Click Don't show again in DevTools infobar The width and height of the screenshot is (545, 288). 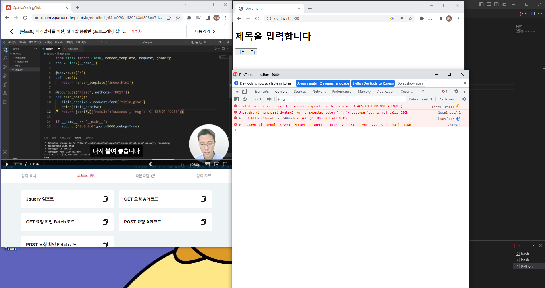[x=411, y=83]
